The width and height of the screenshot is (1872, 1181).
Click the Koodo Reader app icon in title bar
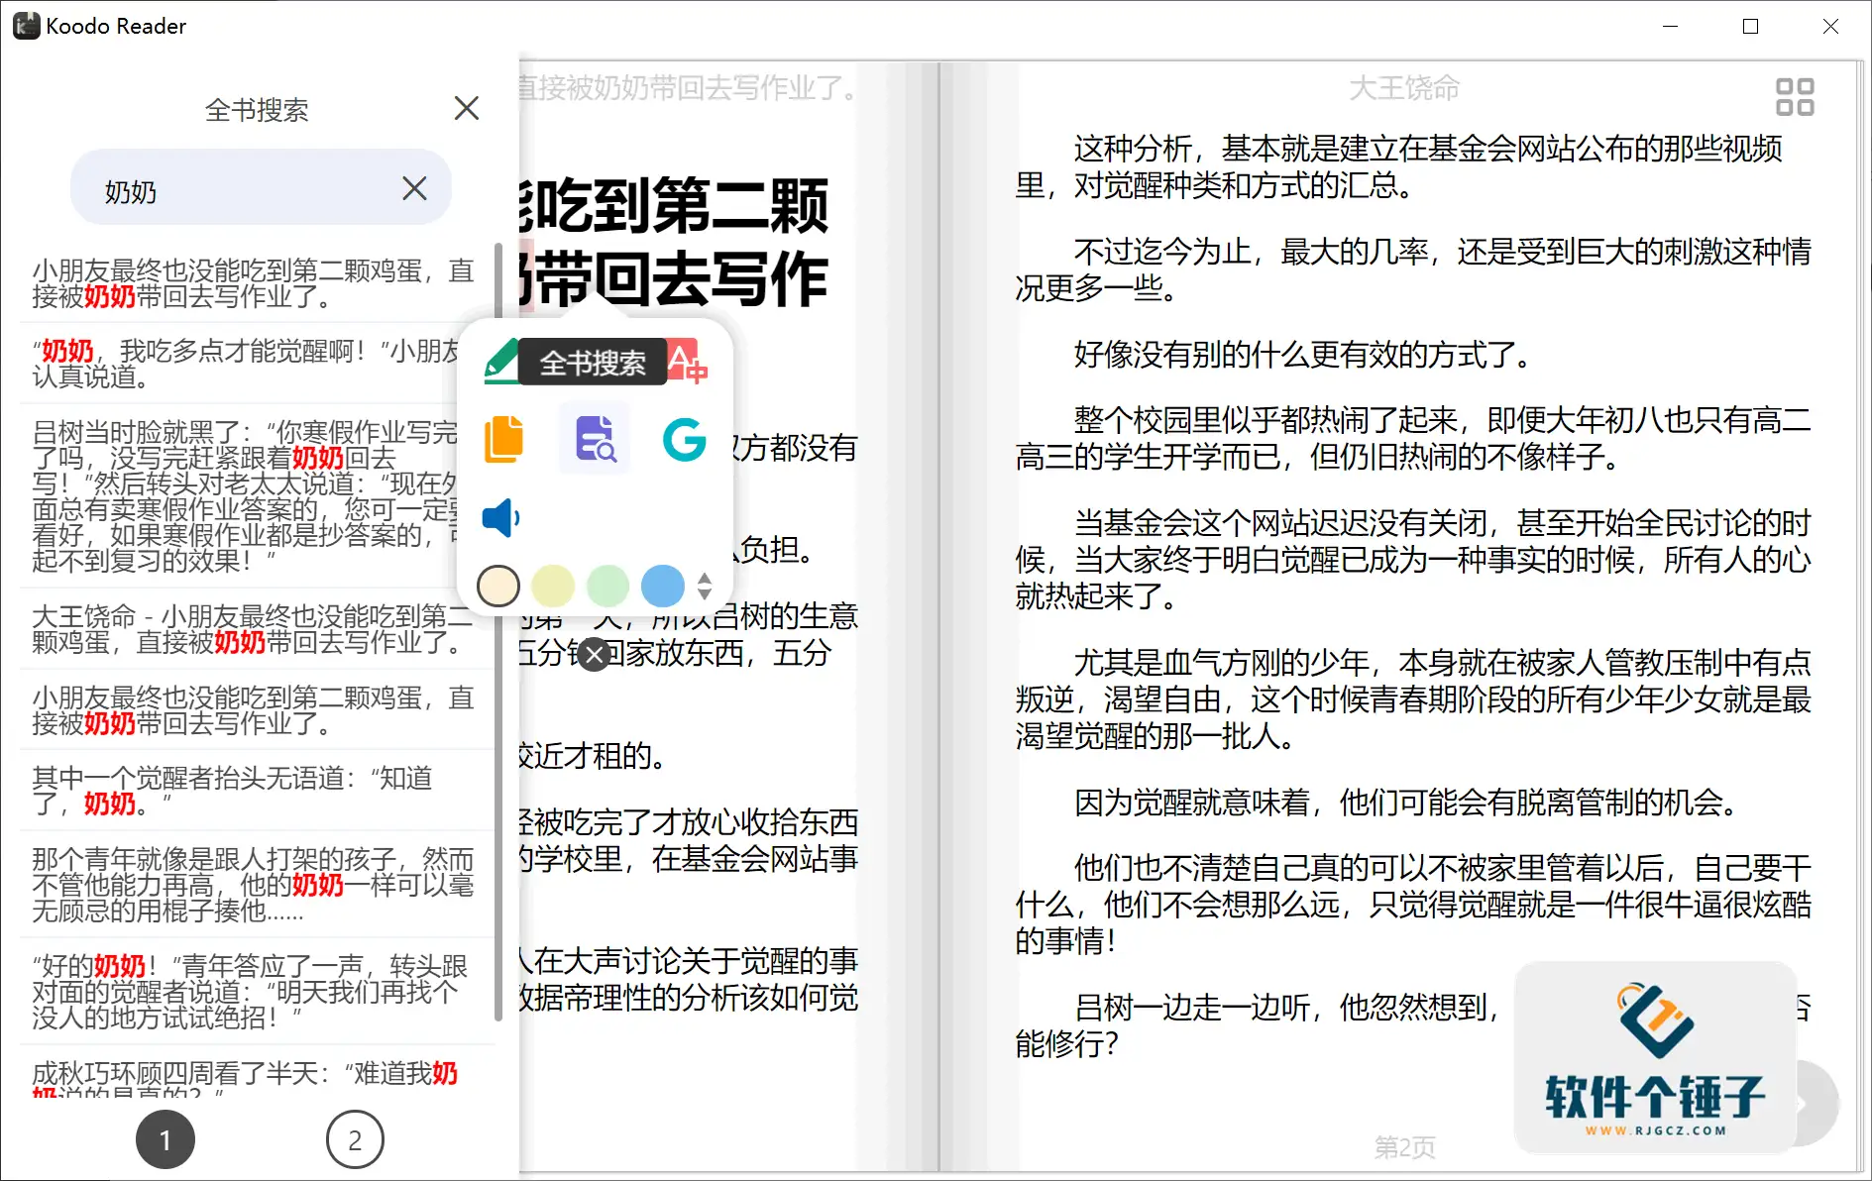point(26,26)
